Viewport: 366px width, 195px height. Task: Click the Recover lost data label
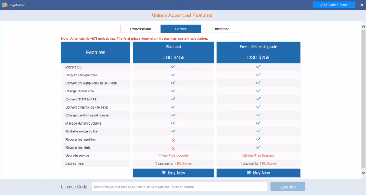[x=78, y=147]
